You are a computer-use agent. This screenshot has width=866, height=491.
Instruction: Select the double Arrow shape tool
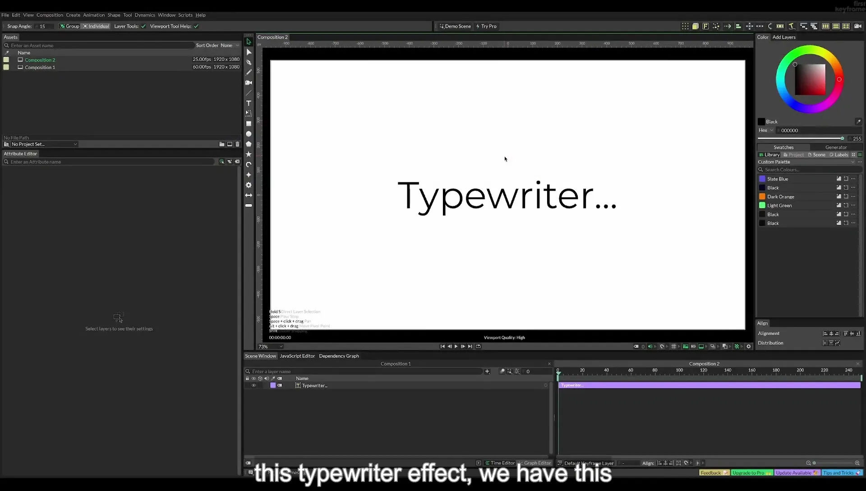point(249,195)
